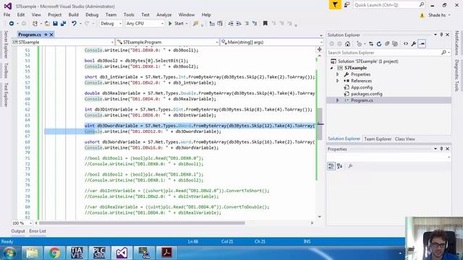Expand the References node
The width and height of the screenshot is (463, 260).
coord(338,81)
